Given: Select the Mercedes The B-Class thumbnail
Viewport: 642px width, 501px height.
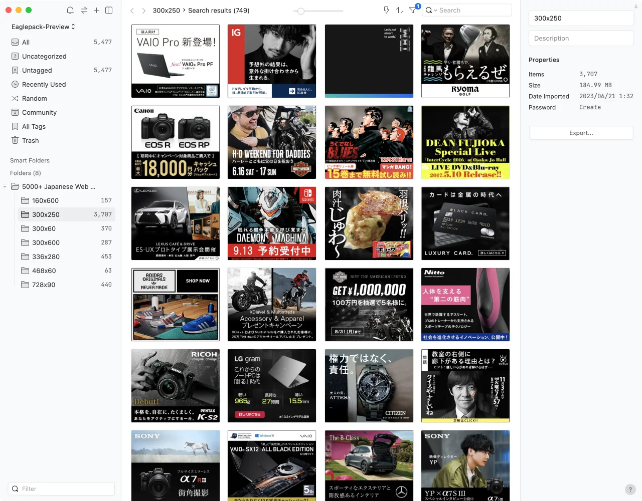Looking at the screenshot, I should pyautogui.click(x=369, y=465).
